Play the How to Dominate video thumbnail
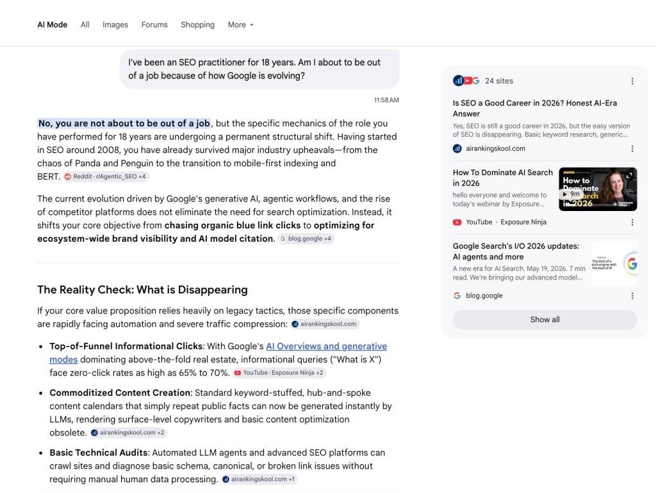 [x=598, y=189]
